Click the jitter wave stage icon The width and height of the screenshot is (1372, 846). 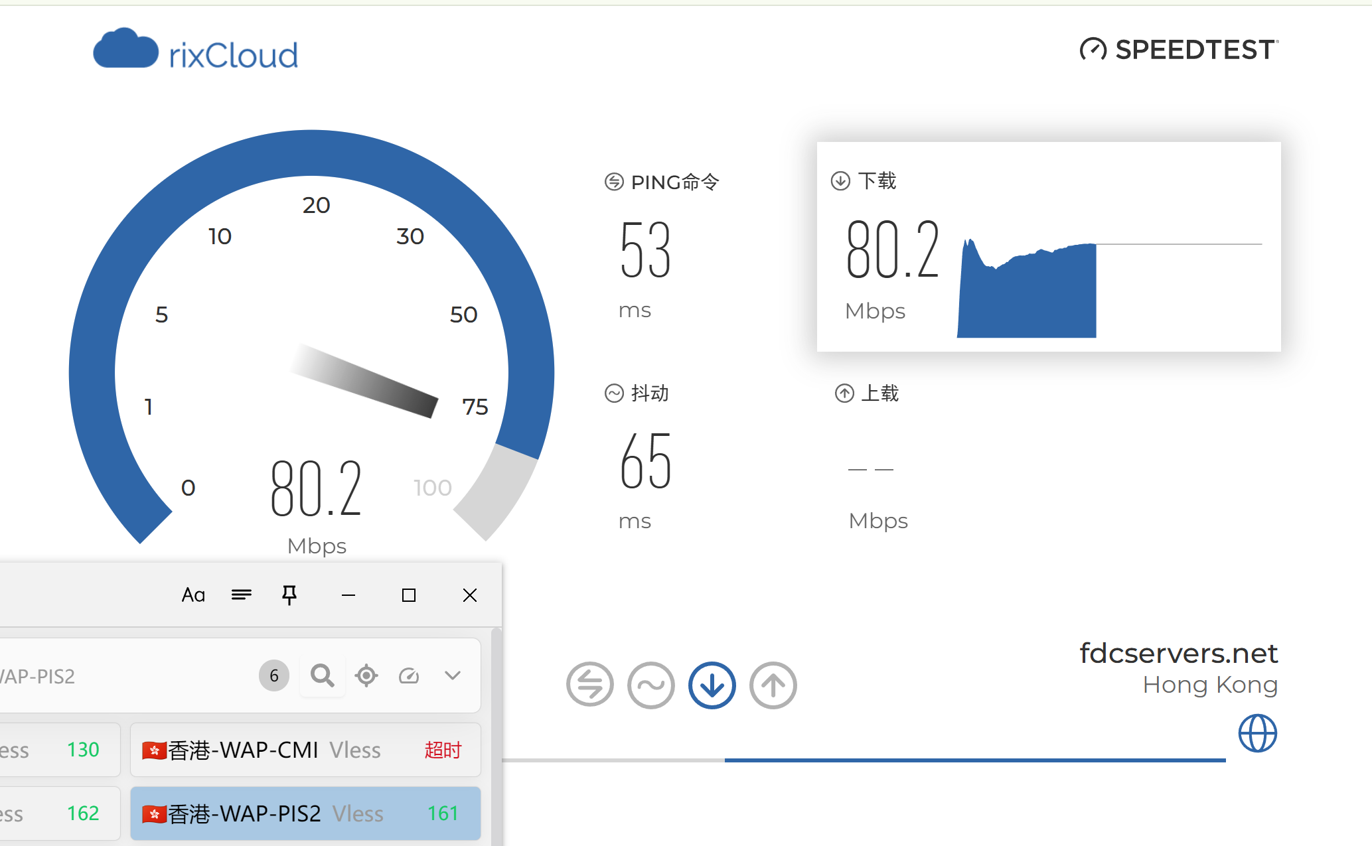click(650, 685)
